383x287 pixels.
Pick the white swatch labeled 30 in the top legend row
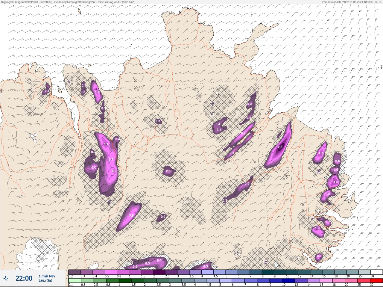[x=377, y=272]
